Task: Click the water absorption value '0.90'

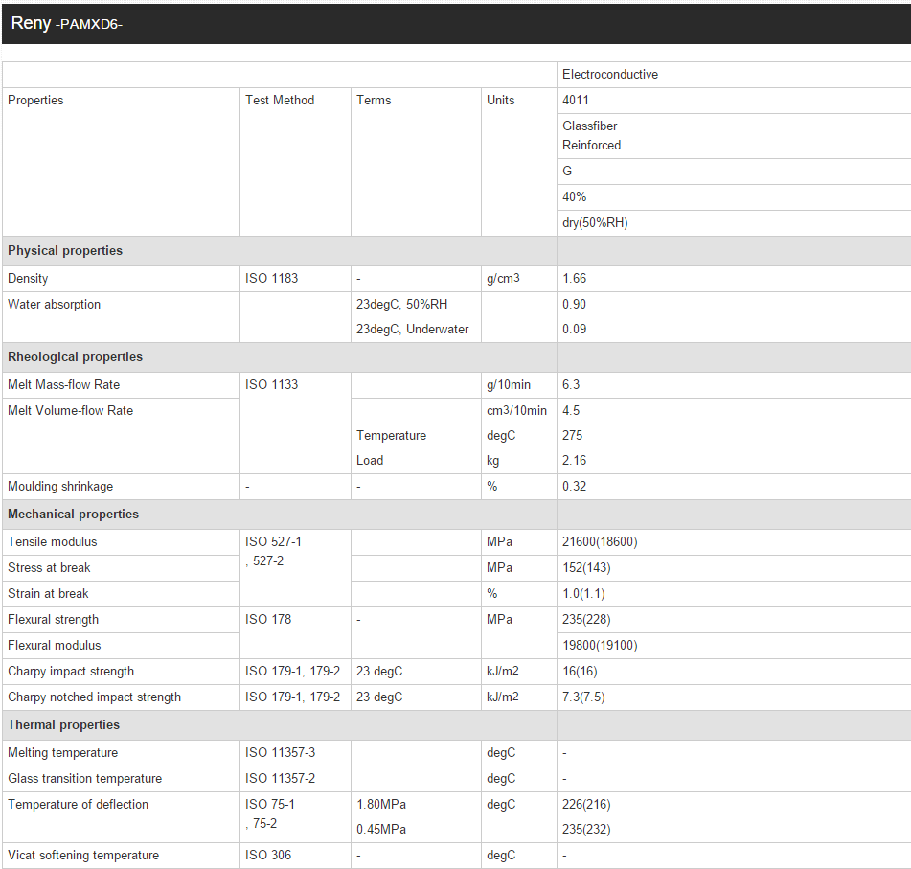Action: point(574,304)
